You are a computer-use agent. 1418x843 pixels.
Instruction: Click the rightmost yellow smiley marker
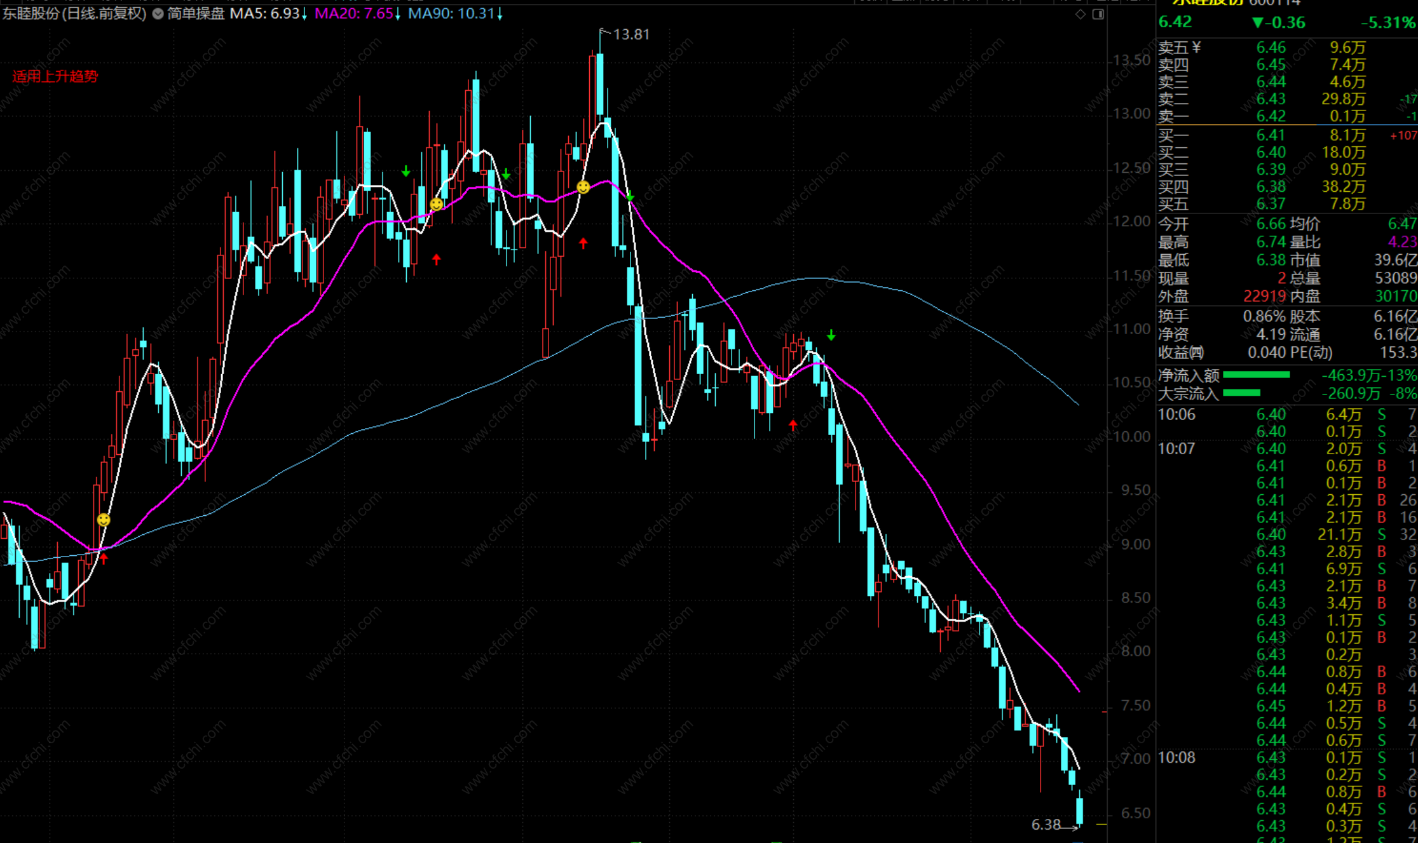pos(583,187)
